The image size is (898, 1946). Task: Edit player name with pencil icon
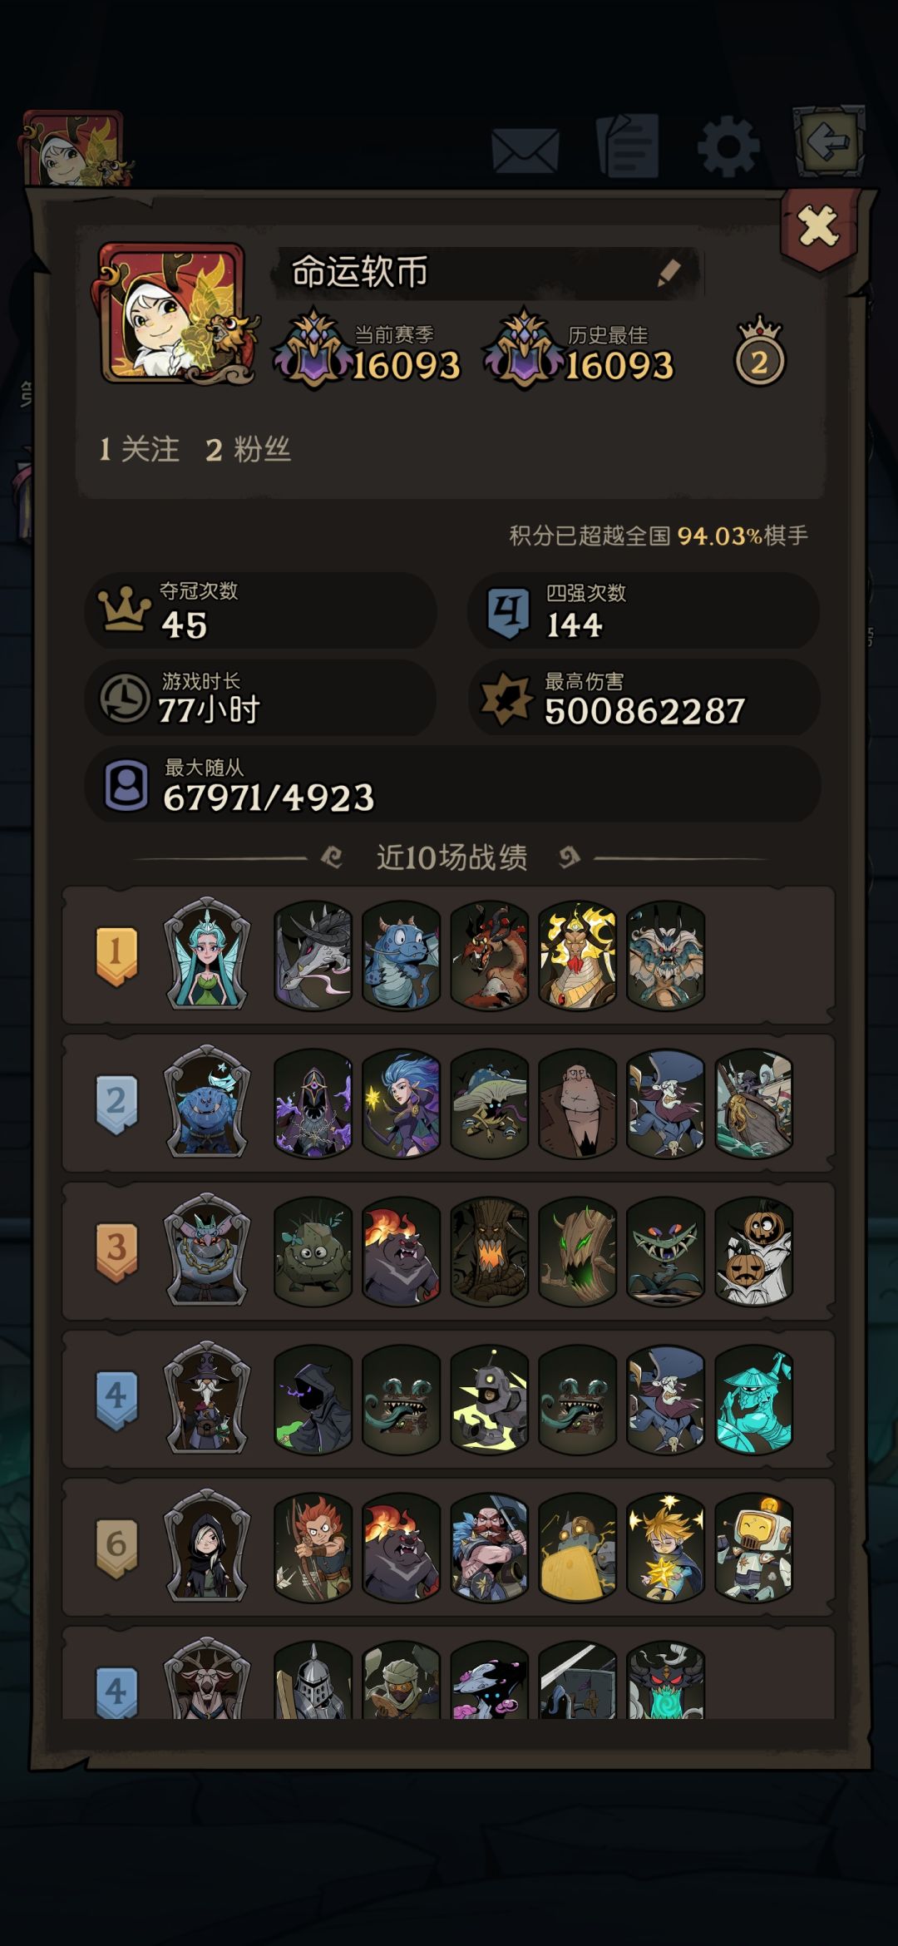(670, 272)
